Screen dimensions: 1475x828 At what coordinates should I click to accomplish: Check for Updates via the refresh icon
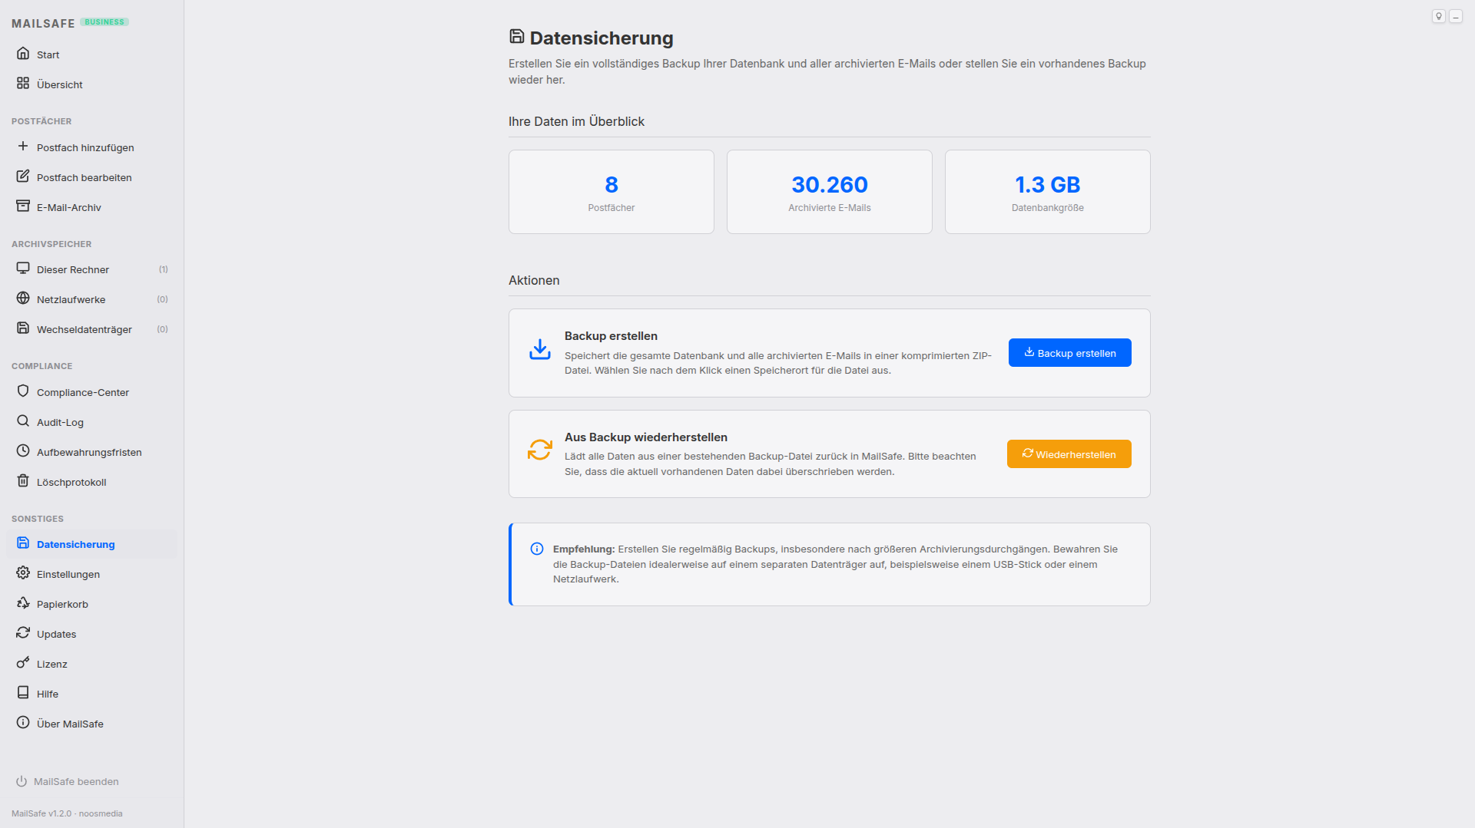click(56, 634)
